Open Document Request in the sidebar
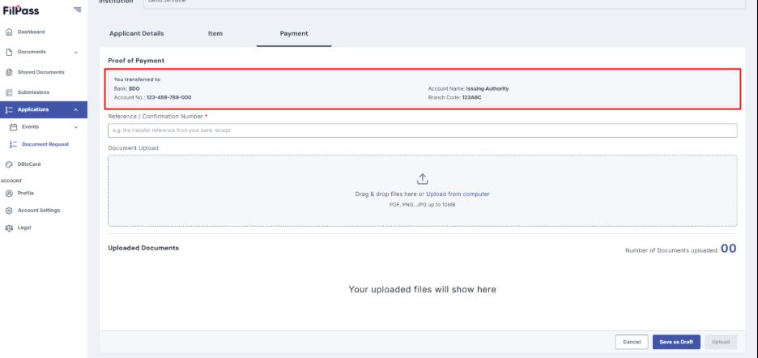 [x=45, y=144]
